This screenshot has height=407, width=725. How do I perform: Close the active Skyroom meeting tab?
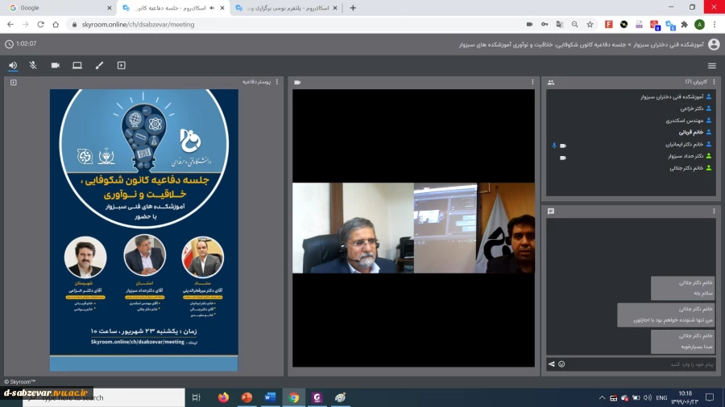pyautogui.click(x=222, y=8)
